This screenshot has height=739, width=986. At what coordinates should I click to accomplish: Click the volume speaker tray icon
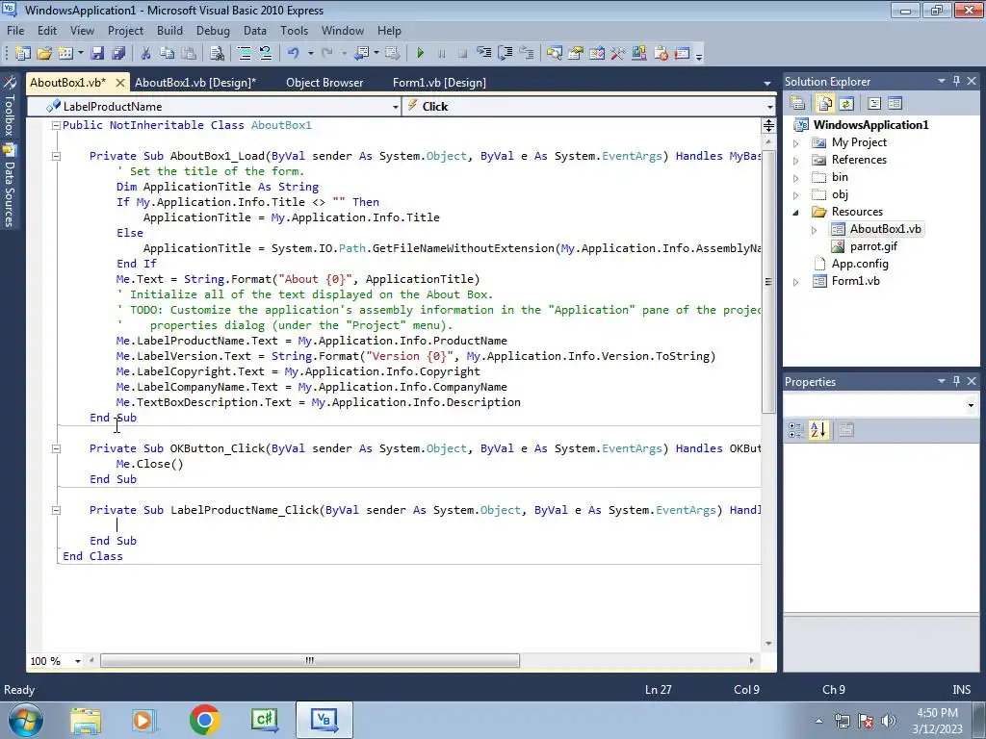point(889,721)
